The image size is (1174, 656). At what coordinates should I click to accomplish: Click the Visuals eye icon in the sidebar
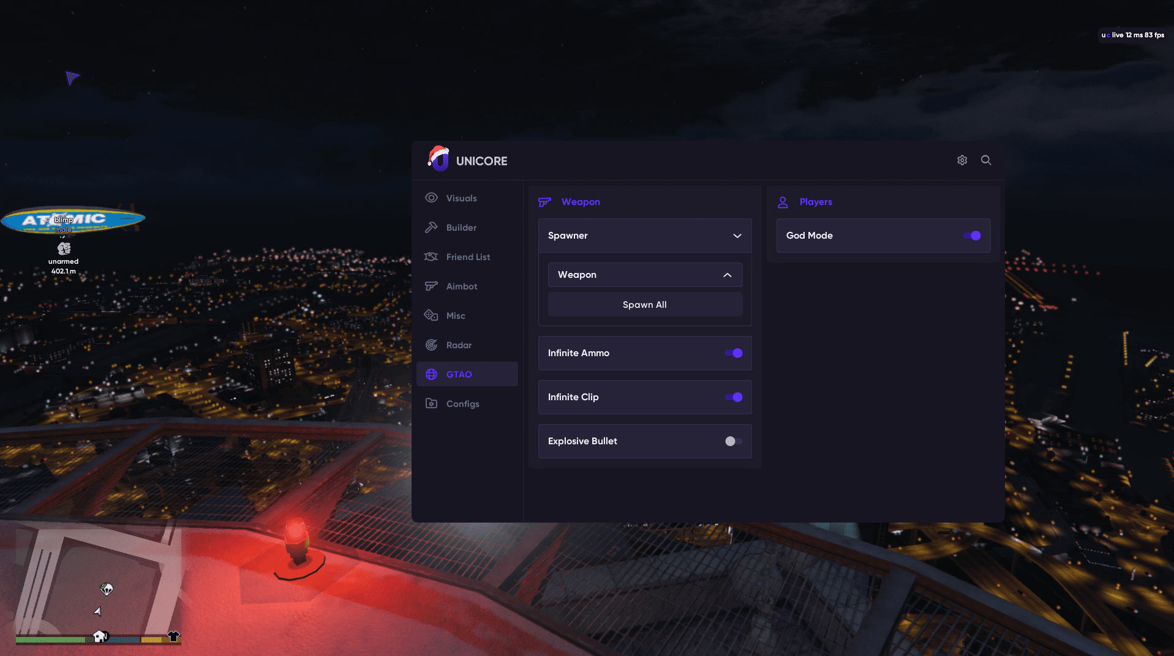click(432, 198)
